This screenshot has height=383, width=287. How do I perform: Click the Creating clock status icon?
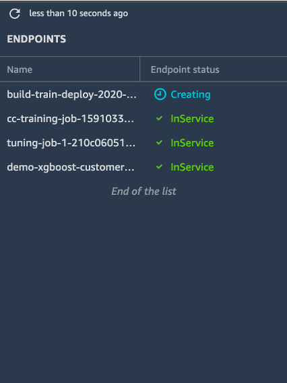[x=160, y=94]
